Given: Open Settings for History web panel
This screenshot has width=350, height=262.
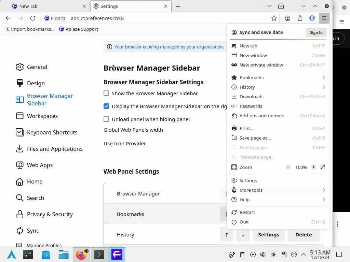Looking at the screenshot, I should pyautogui.click(x=269, y=235).
